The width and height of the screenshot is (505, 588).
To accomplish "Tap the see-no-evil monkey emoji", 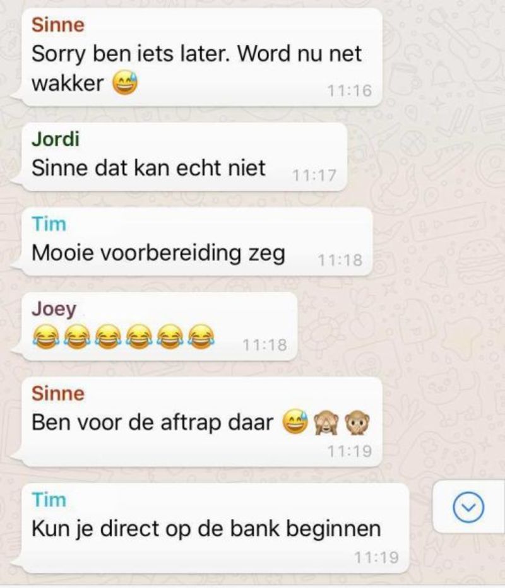I will tap(326, 422).
